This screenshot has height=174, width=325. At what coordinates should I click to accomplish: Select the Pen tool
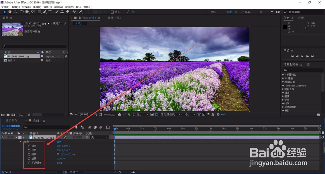45,12
